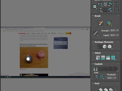Click Flatten by Polygon Angle icon
The image size is (122, 91).
[x=101, y=69]
